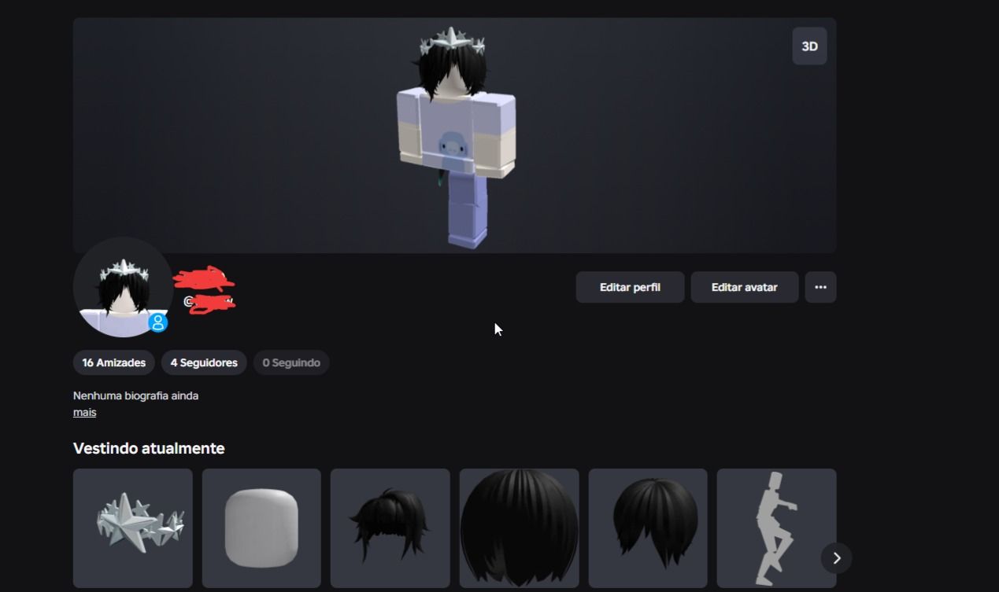The height and width of the screenshot is (592, 999).
Task: Select the silver star crown item
Action: 133,528
